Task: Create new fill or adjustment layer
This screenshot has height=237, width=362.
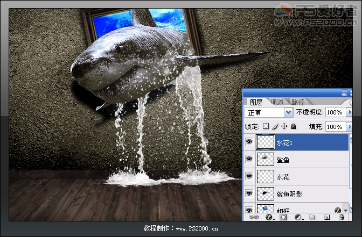Action: 298,217
